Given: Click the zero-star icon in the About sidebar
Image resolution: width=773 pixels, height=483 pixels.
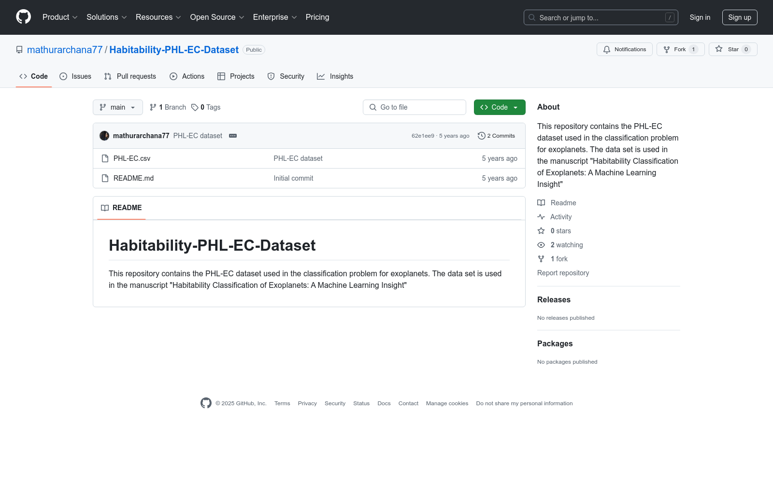Looking at the screenshot, I should 541,231.
